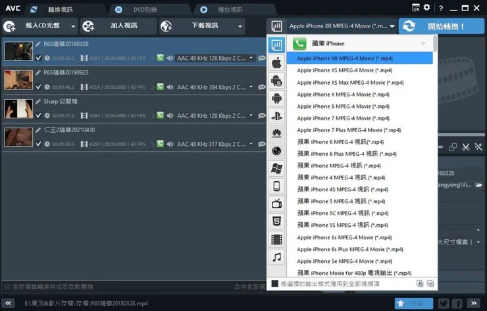Uncheck the Sharp S2開箱 video checkbox
487x311 pixels.
click(x=38, y=116)
